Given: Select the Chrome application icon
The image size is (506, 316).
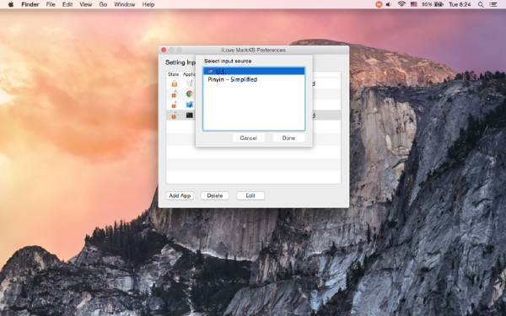Looking at the screenshot, I should (x=190, y=94).
